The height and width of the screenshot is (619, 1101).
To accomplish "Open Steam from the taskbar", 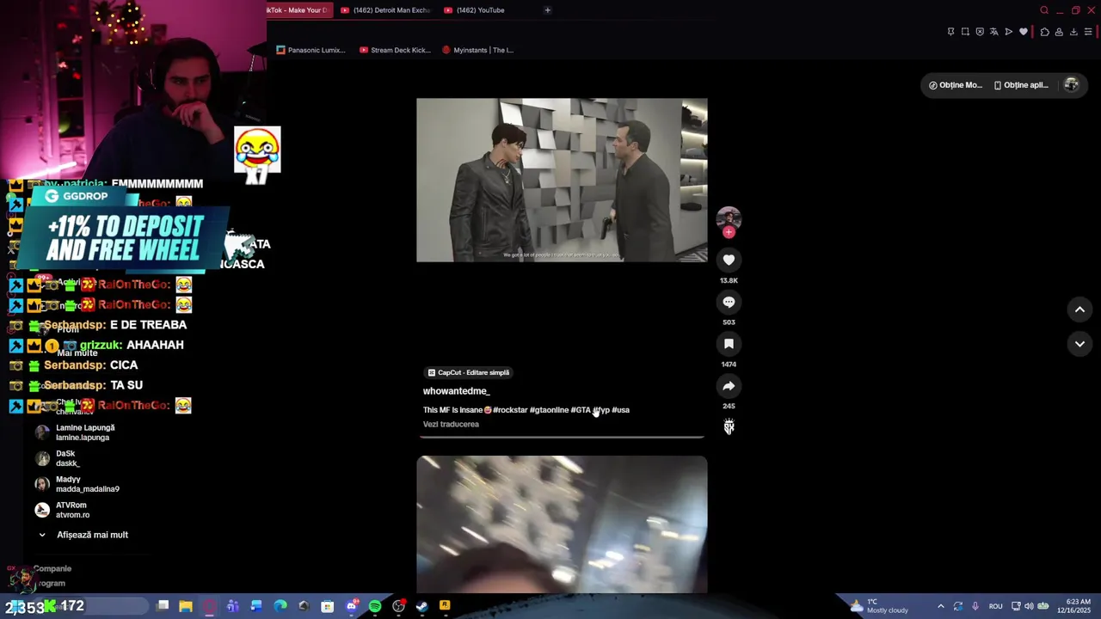I will (421, 606).
